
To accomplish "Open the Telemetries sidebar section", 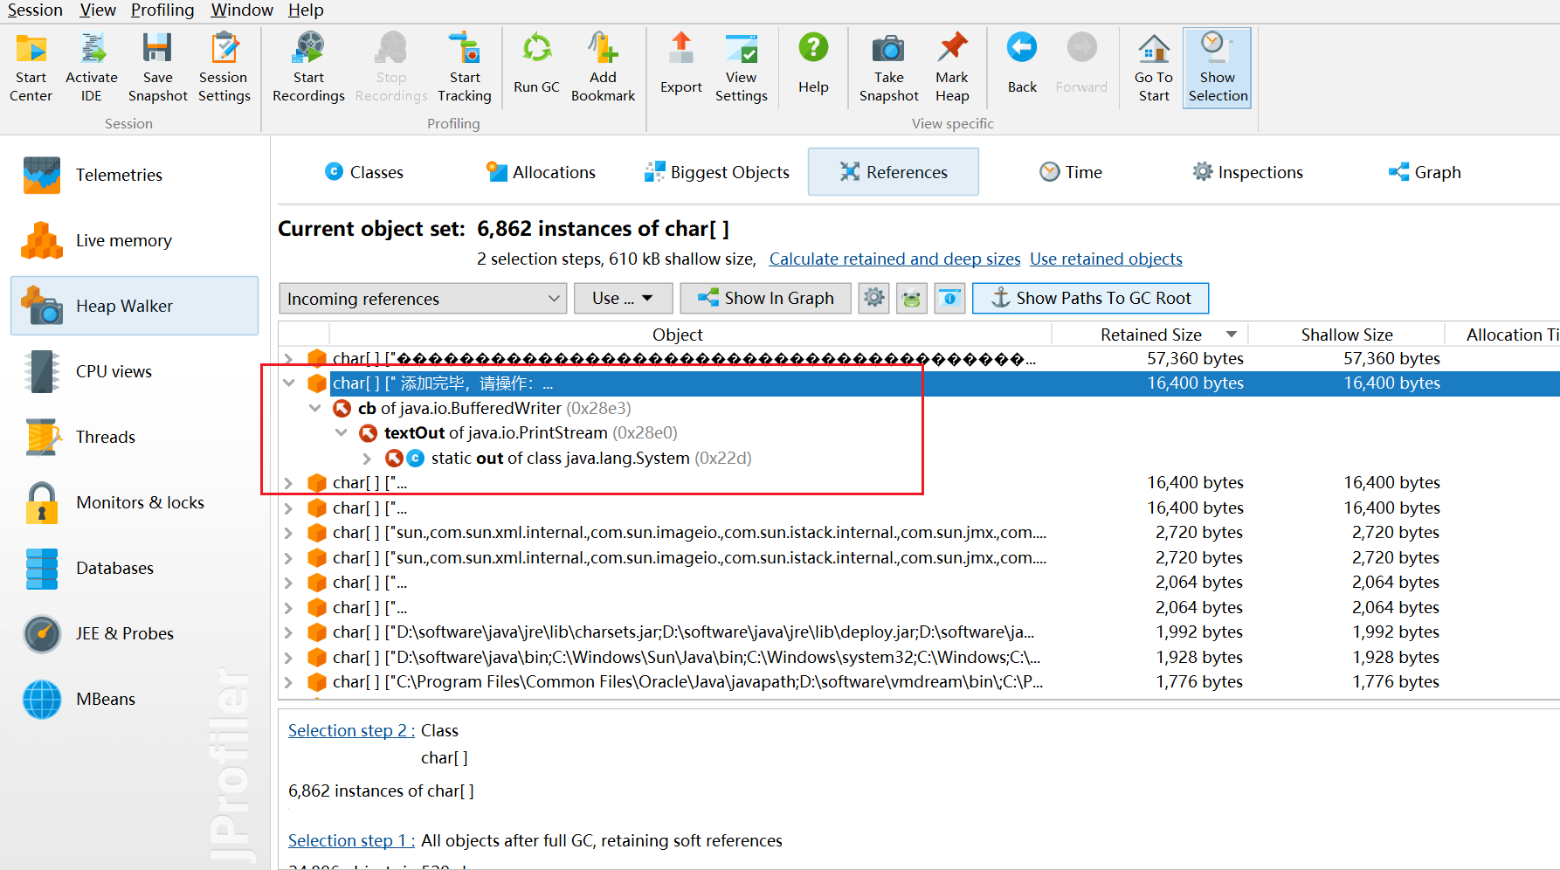I will pyautogui.click(x=119, y=175).
